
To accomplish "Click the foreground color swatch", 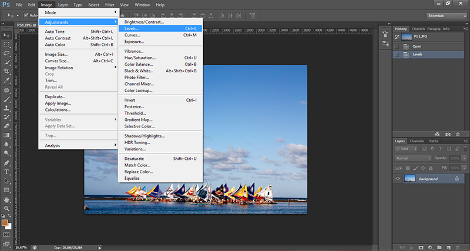I will point(5,223).
